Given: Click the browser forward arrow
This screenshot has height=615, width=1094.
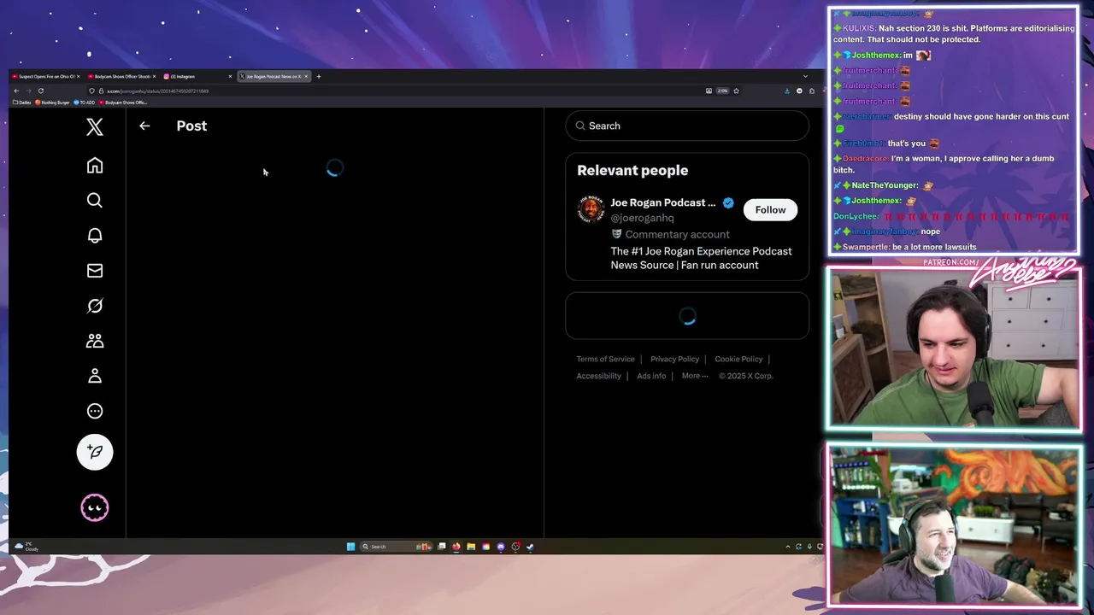Looking at the screenshot, I should [28, 91].
